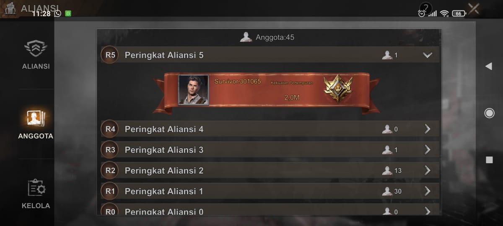
Task: Click the R2 rank badge
Action: (x=110, y=170)
